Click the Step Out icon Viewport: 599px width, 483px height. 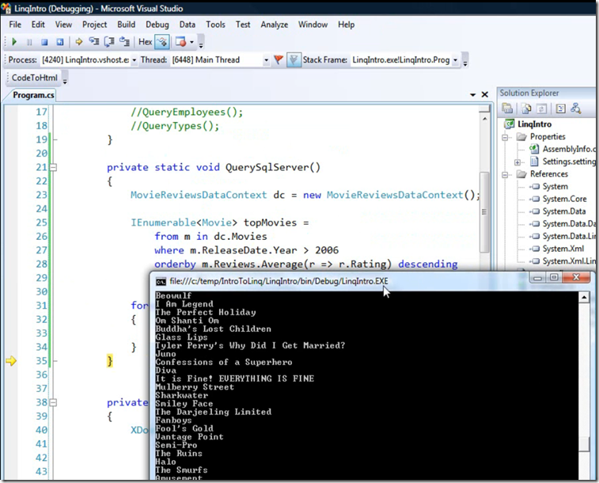(x=124, y=41)
